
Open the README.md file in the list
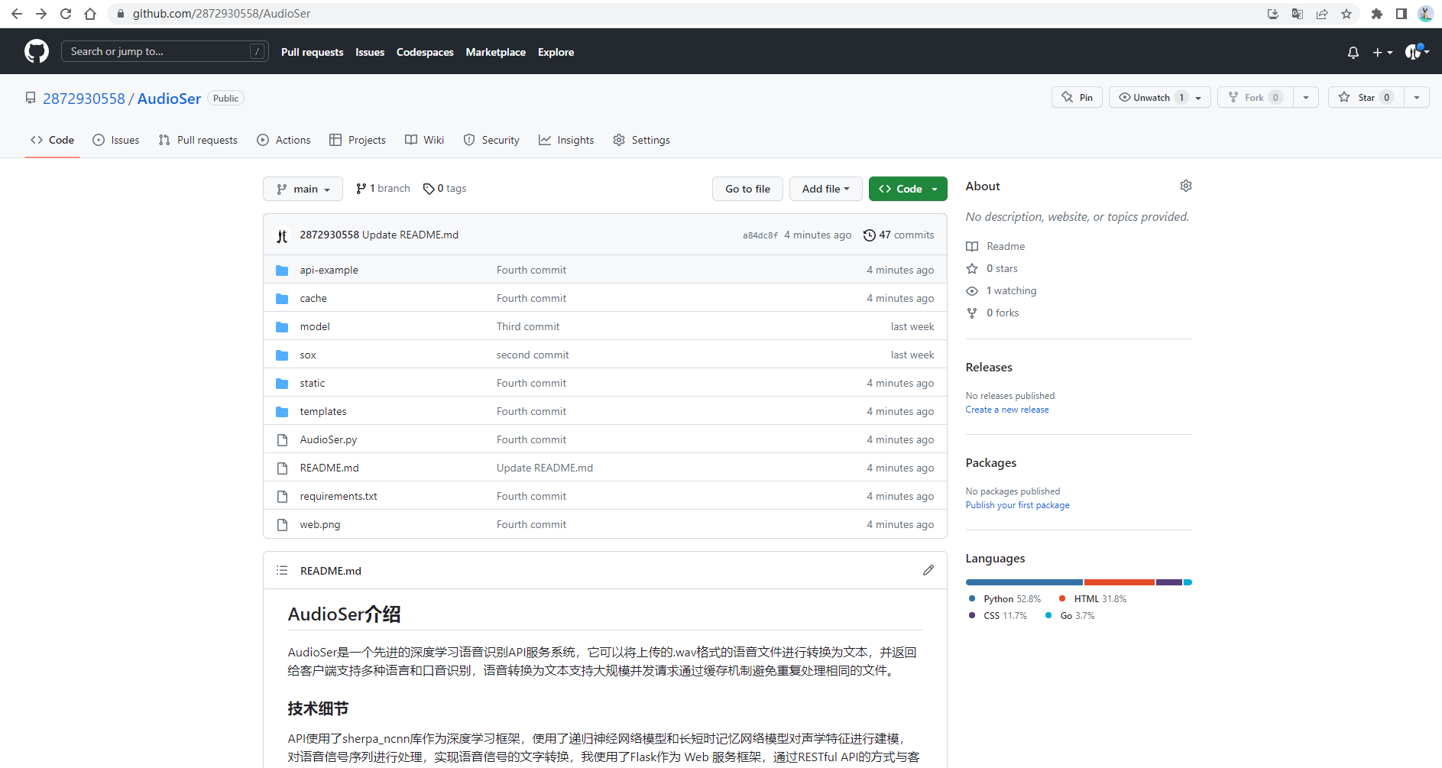pyautogui.click(x=329, y=468)
